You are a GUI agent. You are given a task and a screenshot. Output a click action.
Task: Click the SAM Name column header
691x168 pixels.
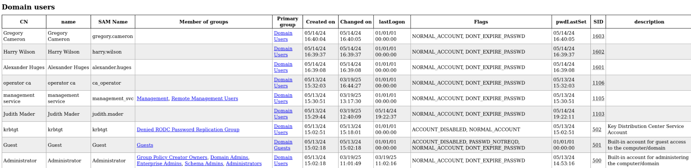pos(113,22)
